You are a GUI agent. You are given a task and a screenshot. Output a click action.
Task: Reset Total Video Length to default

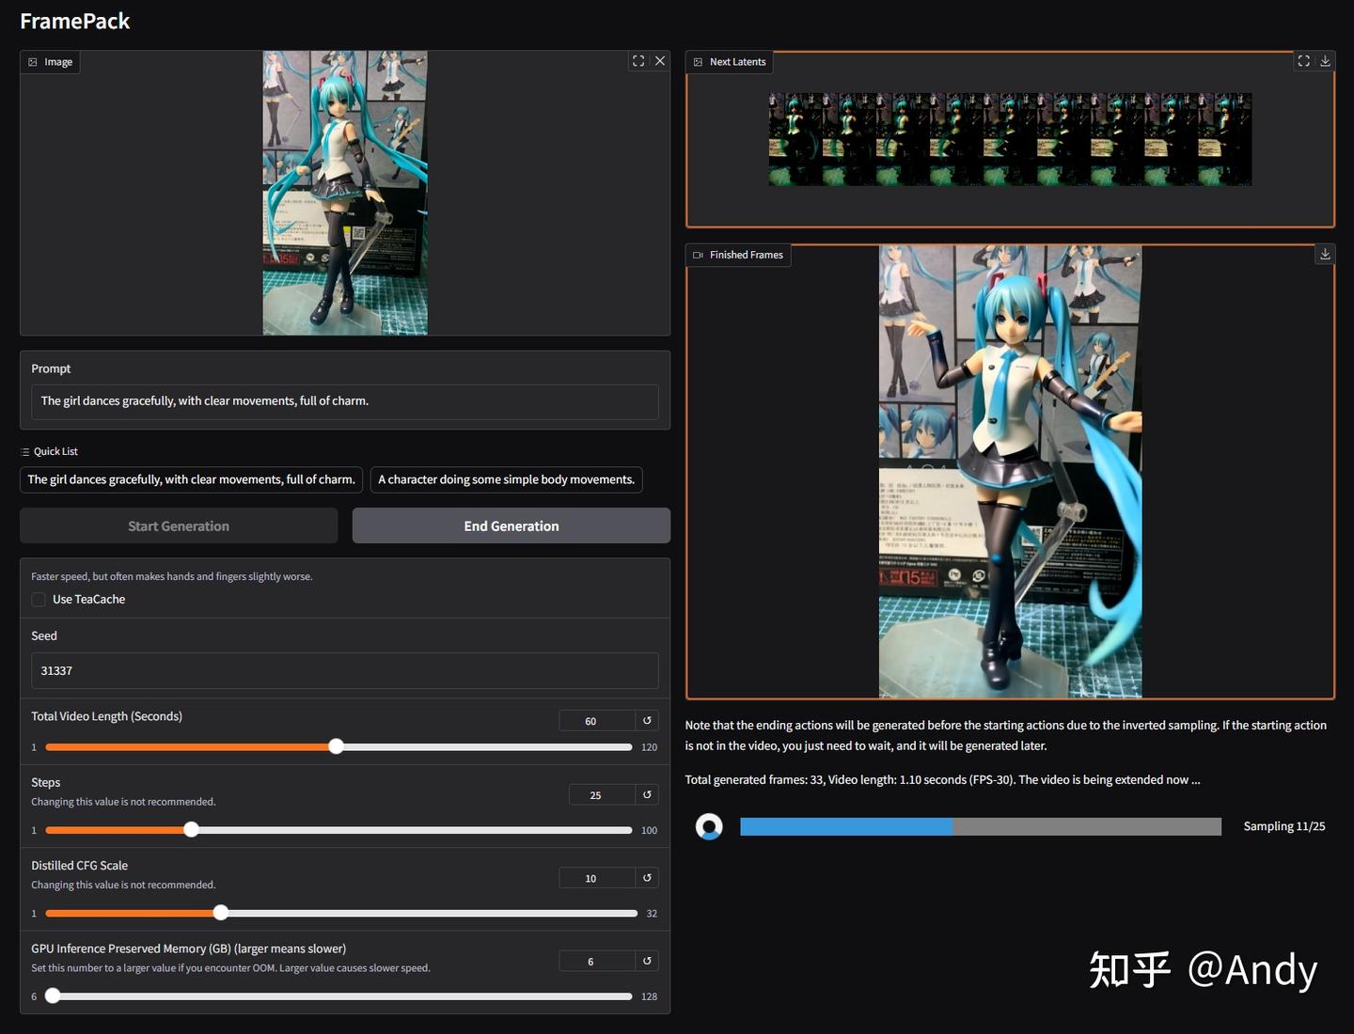[x=646, y=720]
